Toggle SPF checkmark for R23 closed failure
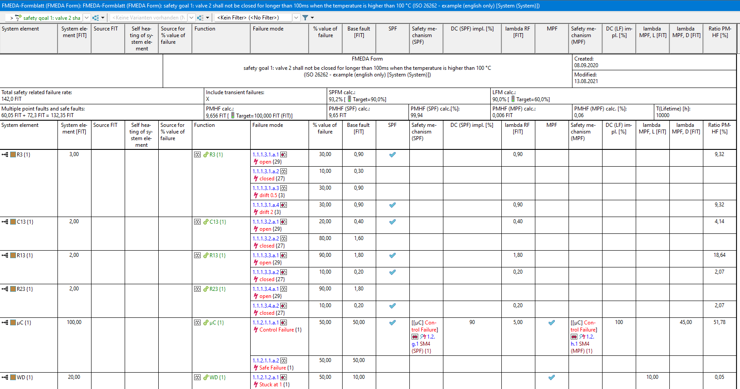Screen dimensions: 740x389 pyautogui.click(x=393, y=306)
